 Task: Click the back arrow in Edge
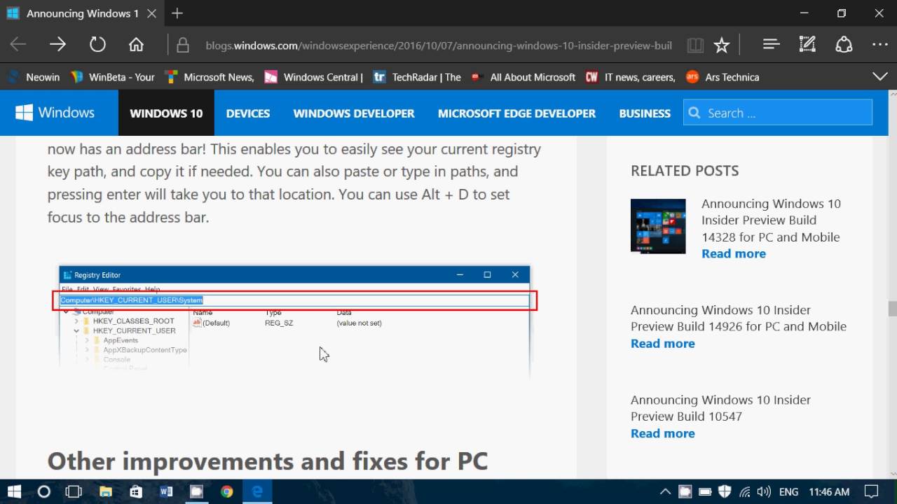pos(18,45)
